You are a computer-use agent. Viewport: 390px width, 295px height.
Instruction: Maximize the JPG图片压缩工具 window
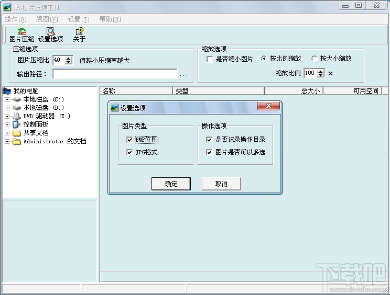pyautogui.click(x=359, y=5)
